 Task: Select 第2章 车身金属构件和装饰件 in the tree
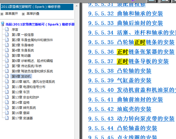[32, 40]
